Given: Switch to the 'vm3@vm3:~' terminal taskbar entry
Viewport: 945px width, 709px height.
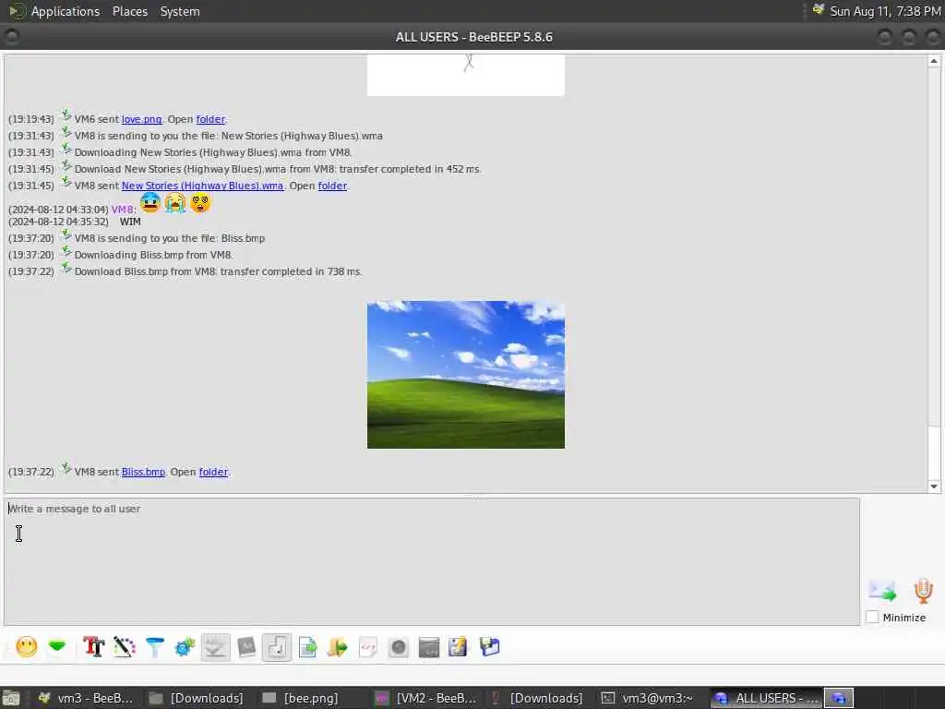Looking at the screenshot, I should [649, 698].
